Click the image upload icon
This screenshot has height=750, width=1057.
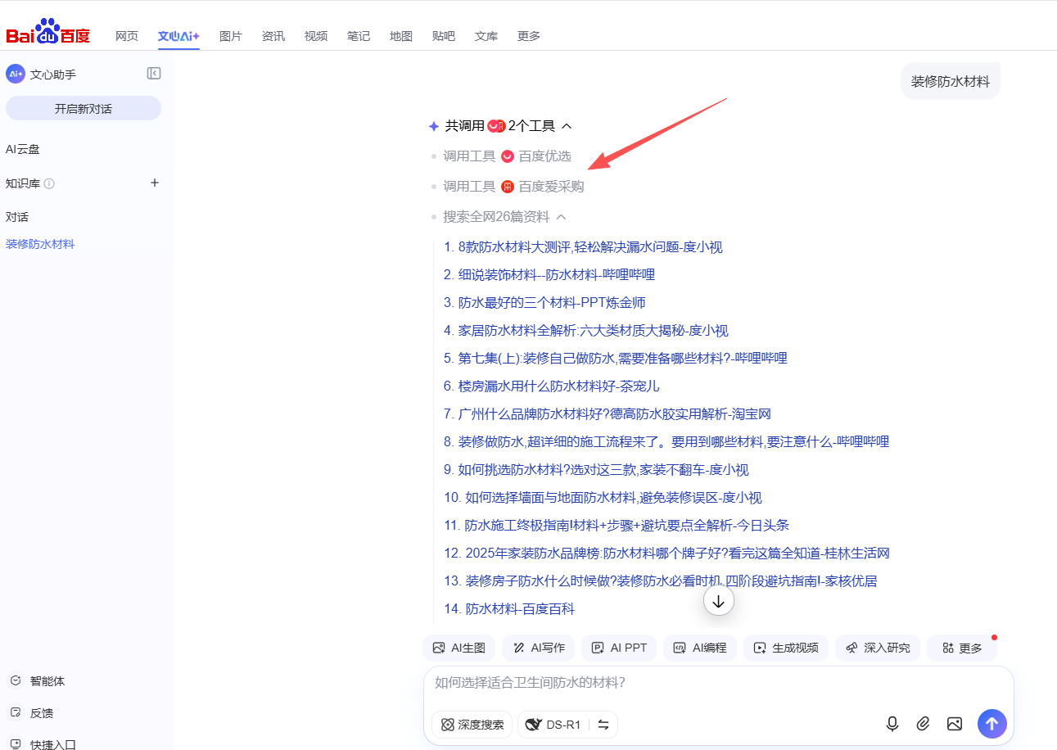954,724
